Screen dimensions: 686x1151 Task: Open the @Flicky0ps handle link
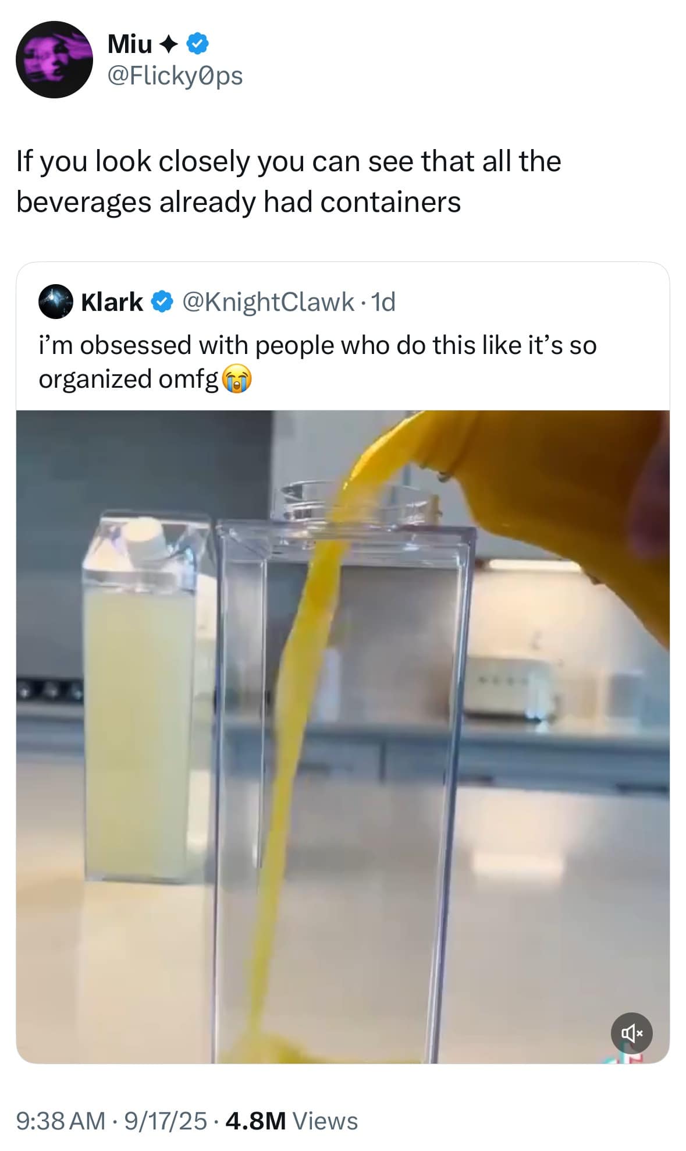click(175, 76)
